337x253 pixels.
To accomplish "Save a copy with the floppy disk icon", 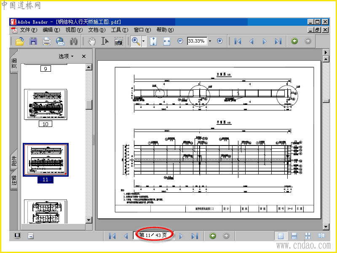I will pos(33,41).
